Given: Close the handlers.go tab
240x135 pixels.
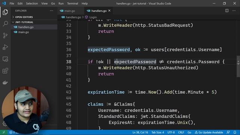Looking at the screenshot, I should (x=109, y=10).
